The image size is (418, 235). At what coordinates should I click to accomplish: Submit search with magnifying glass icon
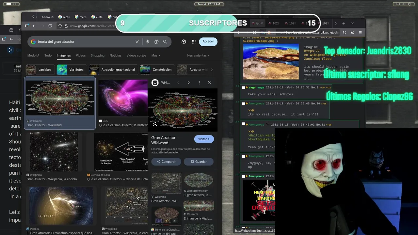pos(165,42)
